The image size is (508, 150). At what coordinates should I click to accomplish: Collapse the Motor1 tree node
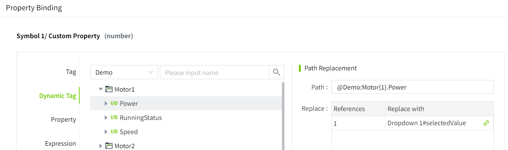(100, 90)
